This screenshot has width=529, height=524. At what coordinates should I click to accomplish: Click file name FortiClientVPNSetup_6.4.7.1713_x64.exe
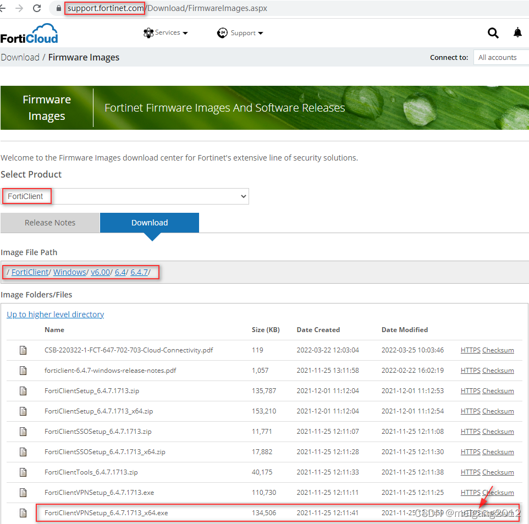[106, 513]
